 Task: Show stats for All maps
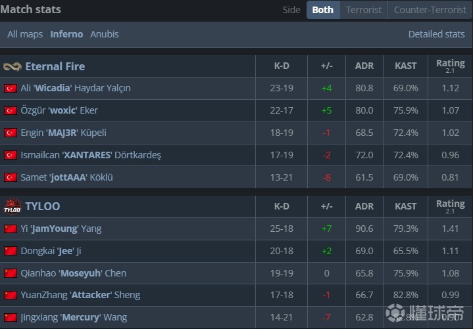pos(25,34)
